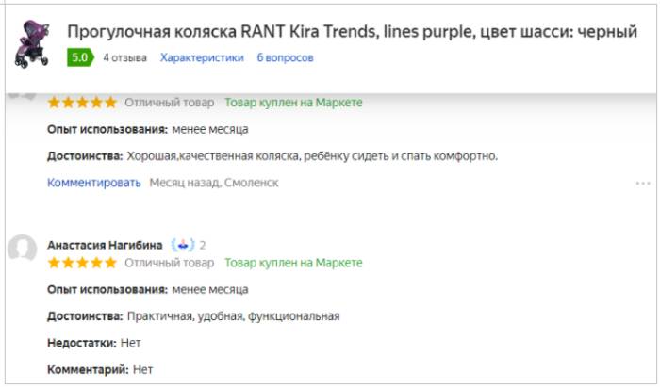
Task: Click 'Комментарий: Нет' line
Action: (x=100, y=369)
